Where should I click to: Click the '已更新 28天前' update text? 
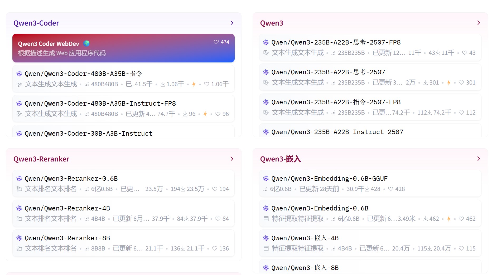click(x=319, y=189)
